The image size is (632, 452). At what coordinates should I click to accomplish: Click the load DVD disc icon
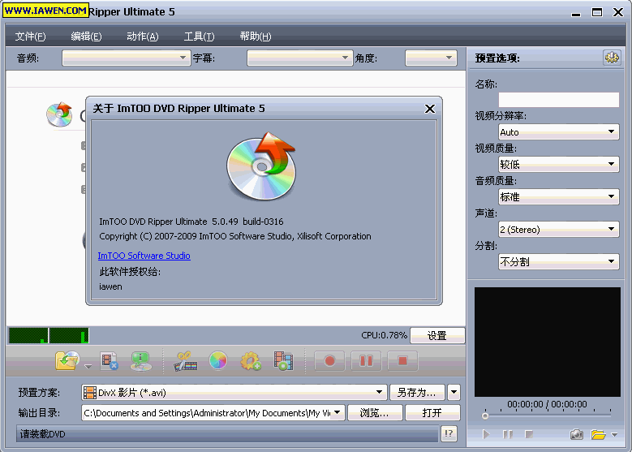pos(66,361)
